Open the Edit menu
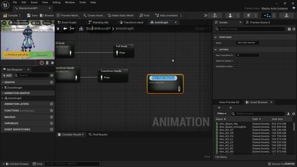Screen dimensions: 297x167 click(x=24, y=2)
